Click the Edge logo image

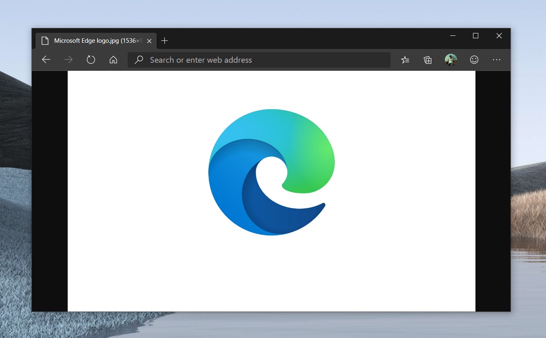coord(272,172)
